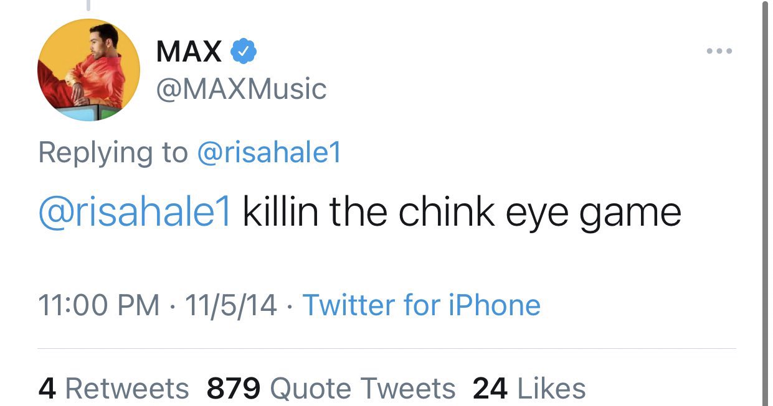Click the blue verified badge
The width and height of the screenshot is (773, 406).
click(244, 51)
